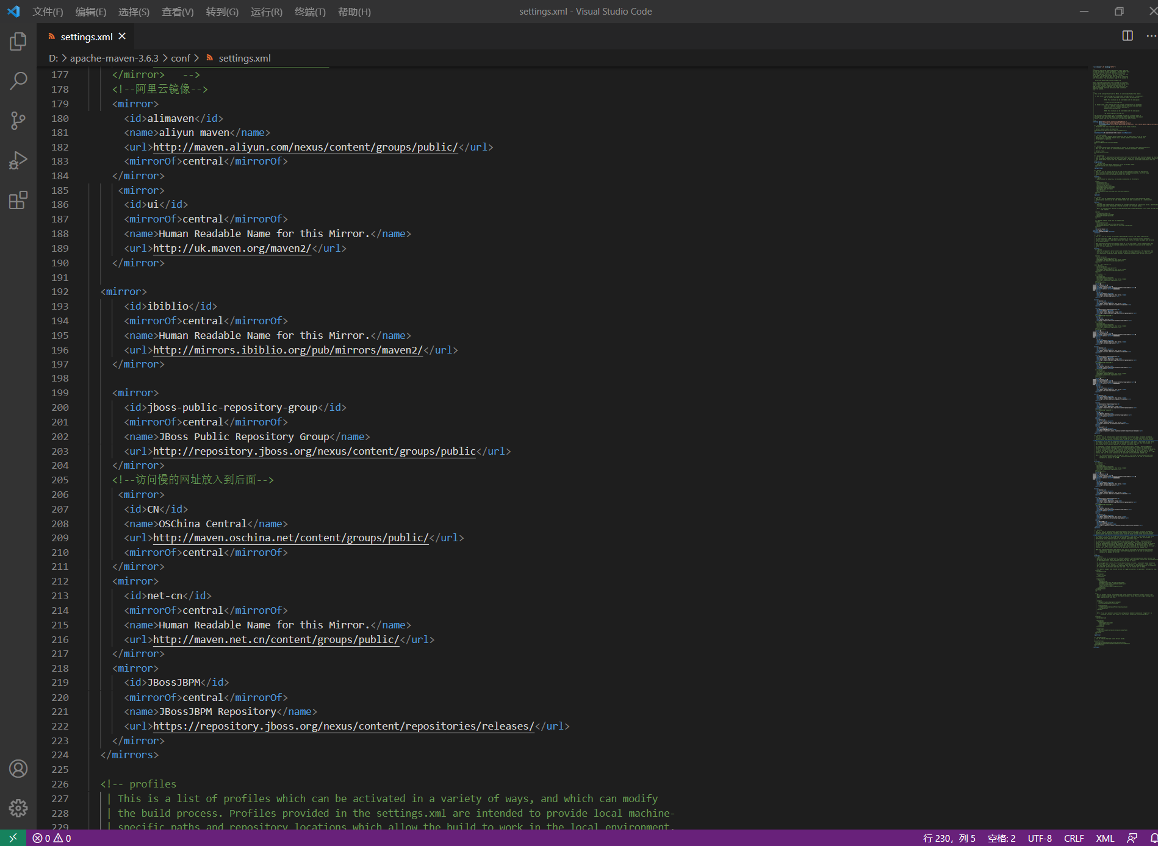Click the 阿里云镜像 comment on line 178
This screenshot has height=846, width=1158.
point(160,89)
